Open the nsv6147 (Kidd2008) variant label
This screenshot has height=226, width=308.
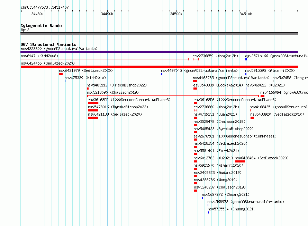(x=39, y=56)
